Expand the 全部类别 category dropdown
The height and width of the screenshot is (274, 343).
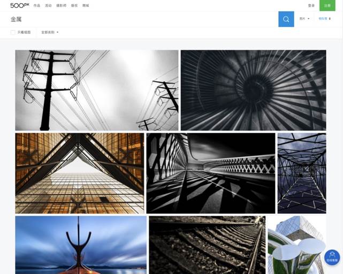[50, 33]
